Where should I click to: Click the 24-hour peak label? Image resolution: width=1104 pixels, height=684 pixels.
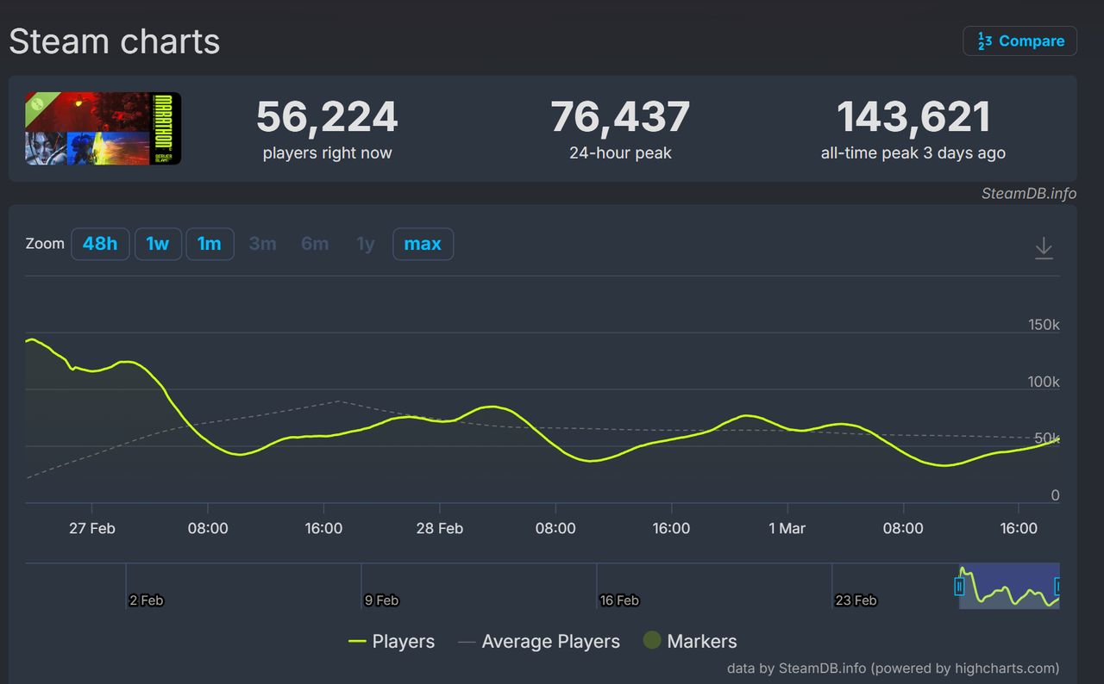coord(620,153)
